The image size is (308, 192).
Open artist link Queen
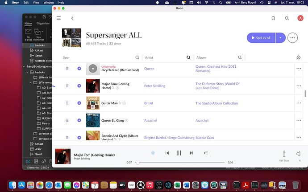click(x=149, y=69)
